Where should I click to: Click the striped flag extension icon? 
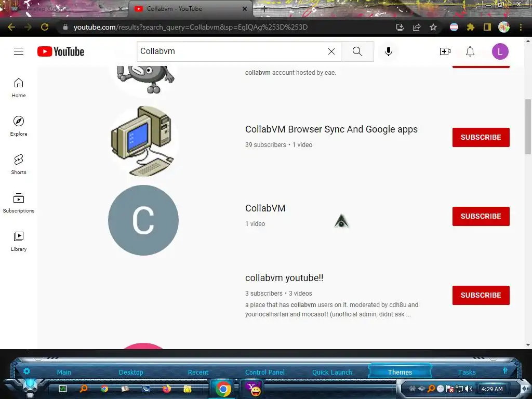pos(454,27)
